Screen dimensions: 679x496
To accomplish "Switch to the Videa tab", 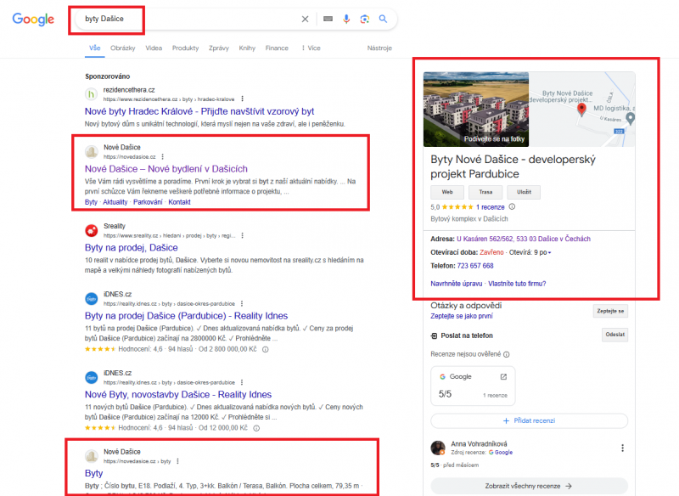I will coord(154,48).
